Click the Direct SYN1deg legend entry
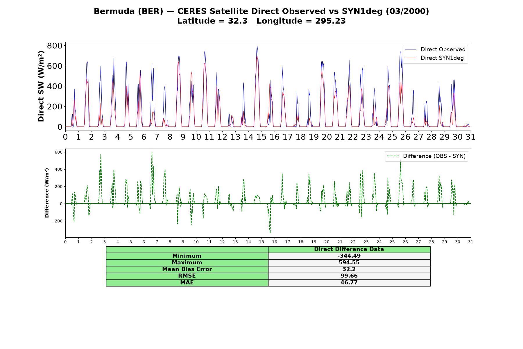 pos(434,58)
